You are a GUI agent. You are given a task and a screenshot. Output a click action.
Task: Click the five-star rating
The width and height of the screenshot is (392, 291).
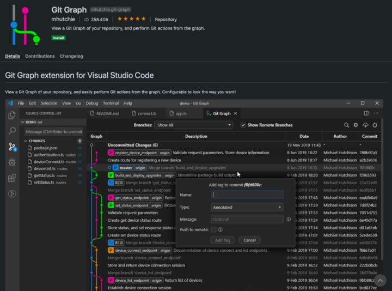132,19
